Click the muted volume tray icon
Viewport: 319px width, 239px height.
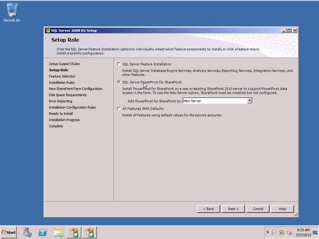pyautogui.click(x=289, y=233)
